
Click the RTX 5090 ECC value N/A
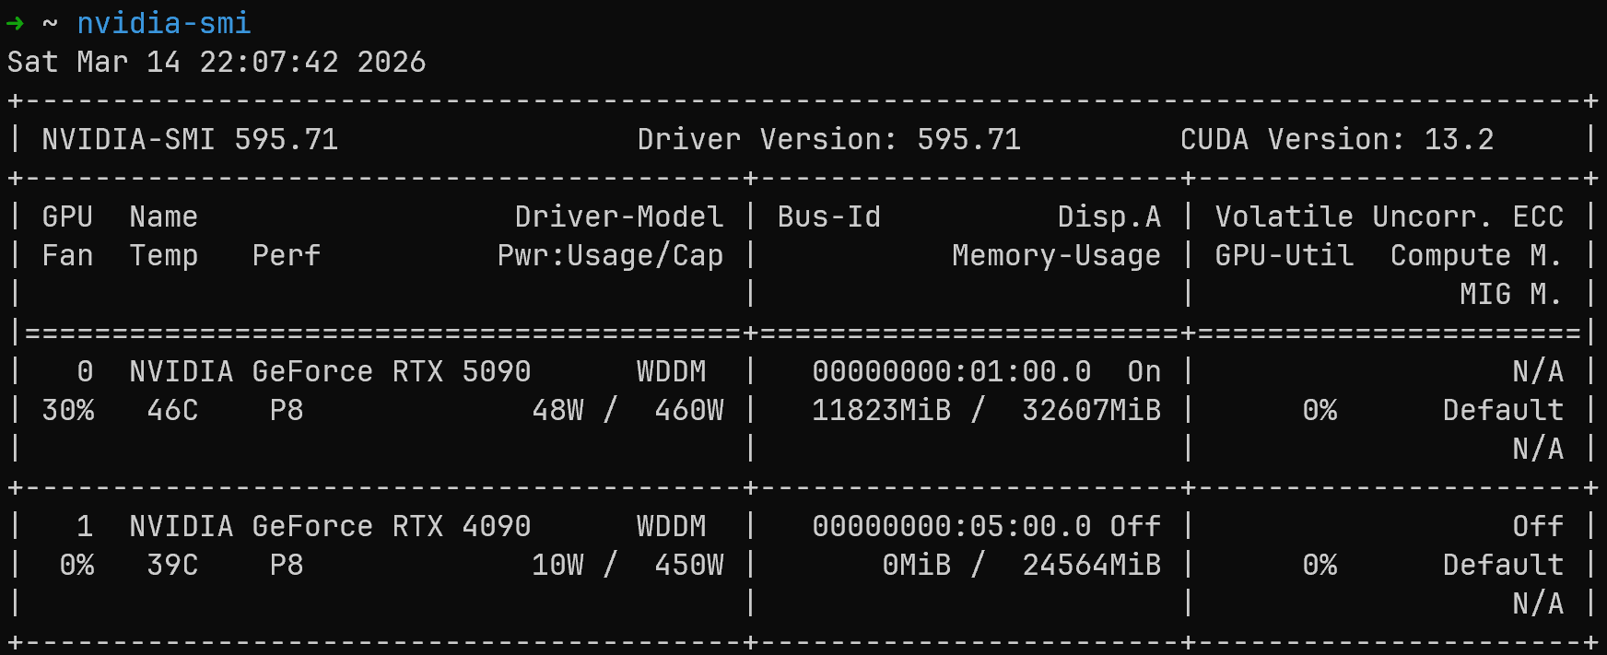coord(1538,371)
